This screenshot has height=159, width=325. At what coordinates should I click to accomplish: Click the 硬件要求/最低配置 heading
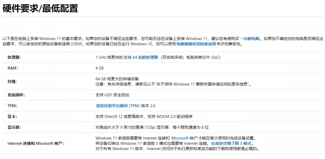click(x=40, y=8)
